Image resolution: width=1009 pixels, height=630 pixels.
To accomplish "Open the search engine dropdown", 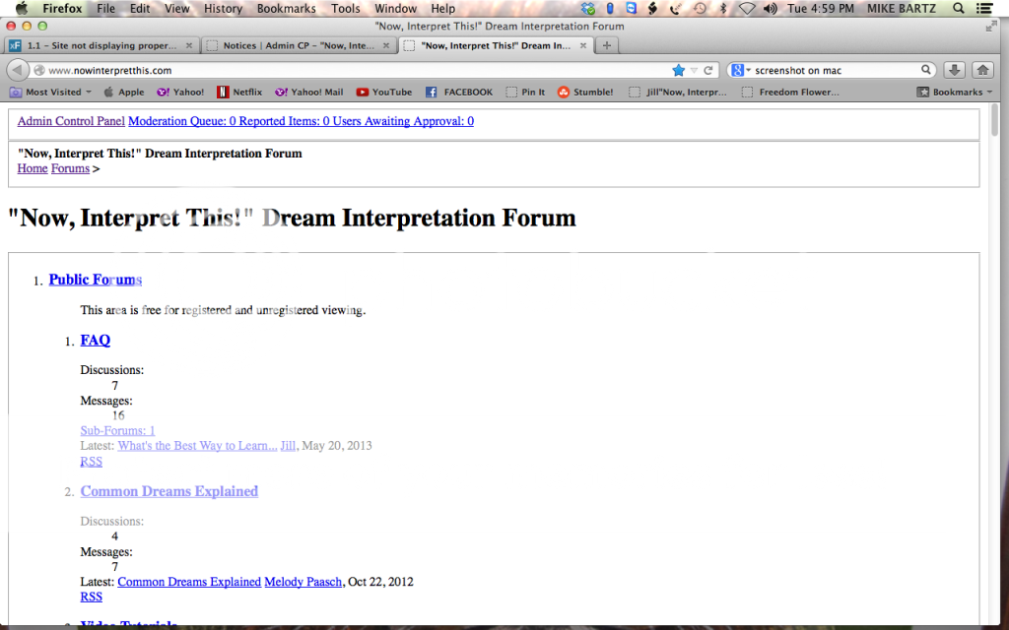I will [x=742, y=69].
